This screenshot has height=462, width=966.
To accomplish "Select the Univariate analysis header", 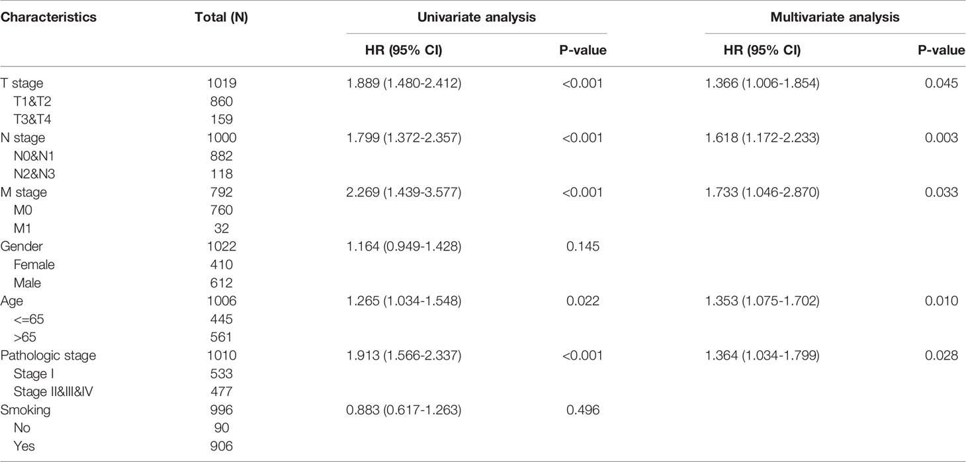I will click(x=476, y=18).
